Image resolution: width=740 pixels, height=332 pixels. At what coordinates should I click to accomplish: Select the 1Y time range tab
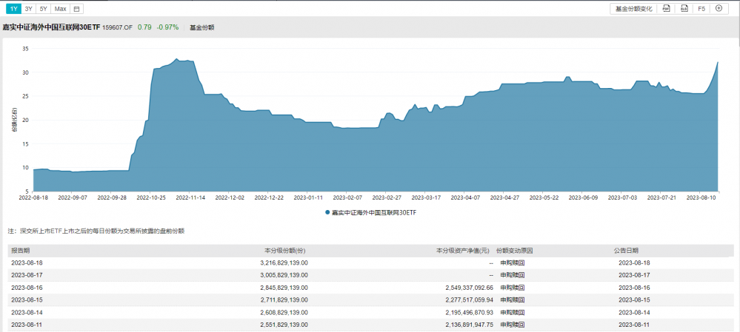[x=13, y=9]
